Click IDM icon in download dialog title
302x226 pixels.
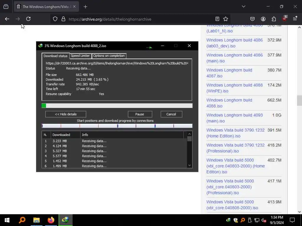40,46
